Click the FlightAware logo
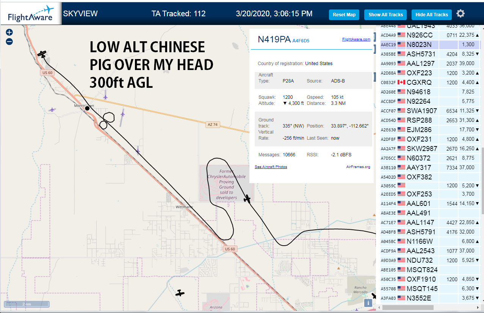The width and height of the screenshot is (484, 313). point(31,14)
